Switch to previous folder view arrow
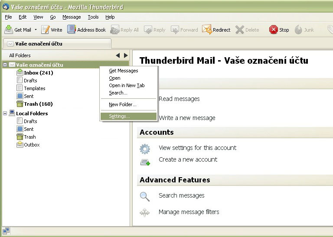333x237 pixels. (x=118, y=55)
